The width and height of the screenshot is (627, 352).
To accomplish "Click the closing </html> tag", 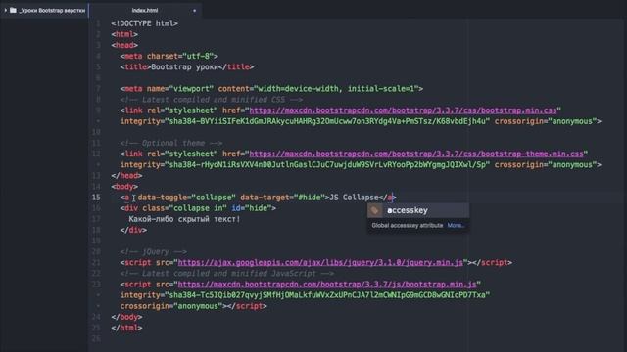I will tap(126, 328).
